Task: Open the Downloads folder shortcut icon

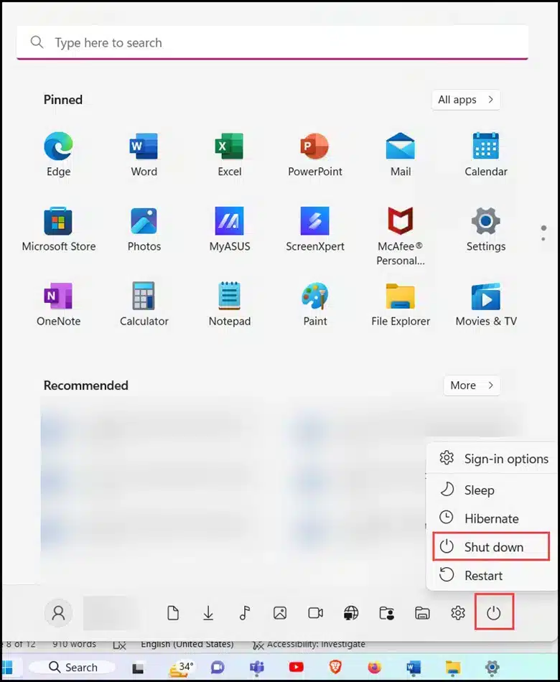Action: (208, 613)
